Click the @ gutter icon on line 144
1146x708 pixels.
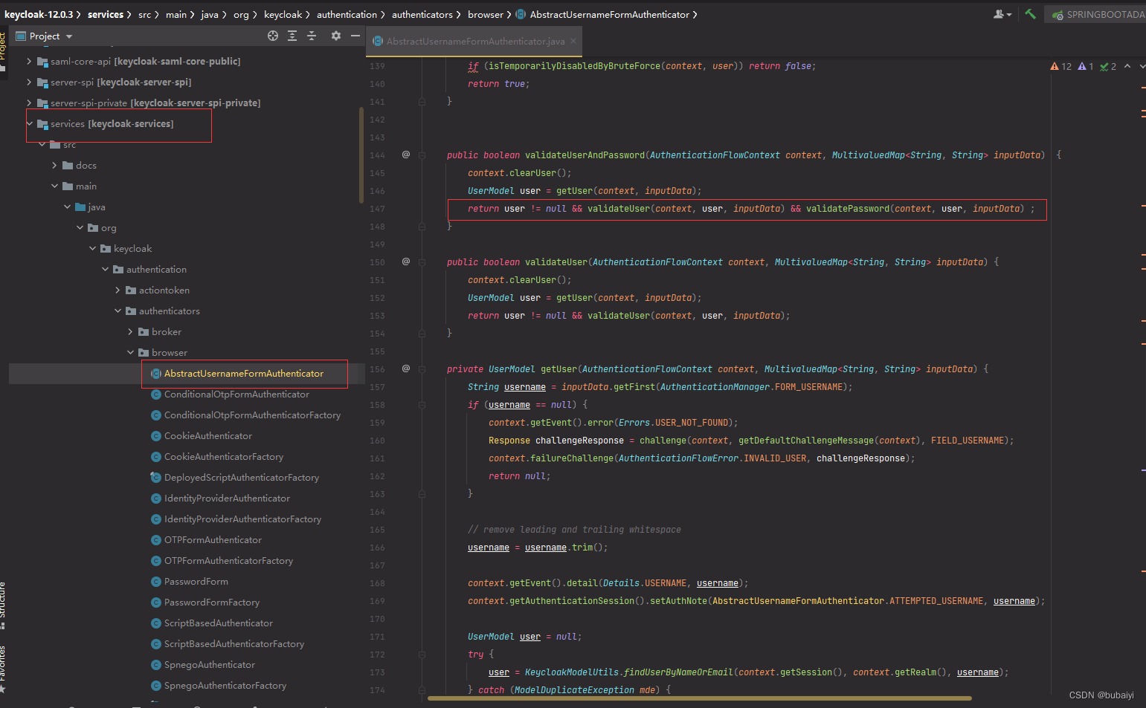[406, 155]
